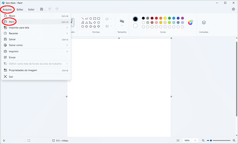238x144 pixels.
Task: Select the diamond shape
Action: point(94,22)
